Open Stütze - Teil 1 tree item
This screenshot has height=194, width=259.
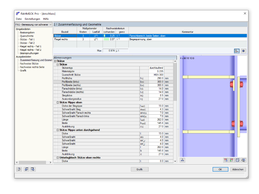point(27,39)
